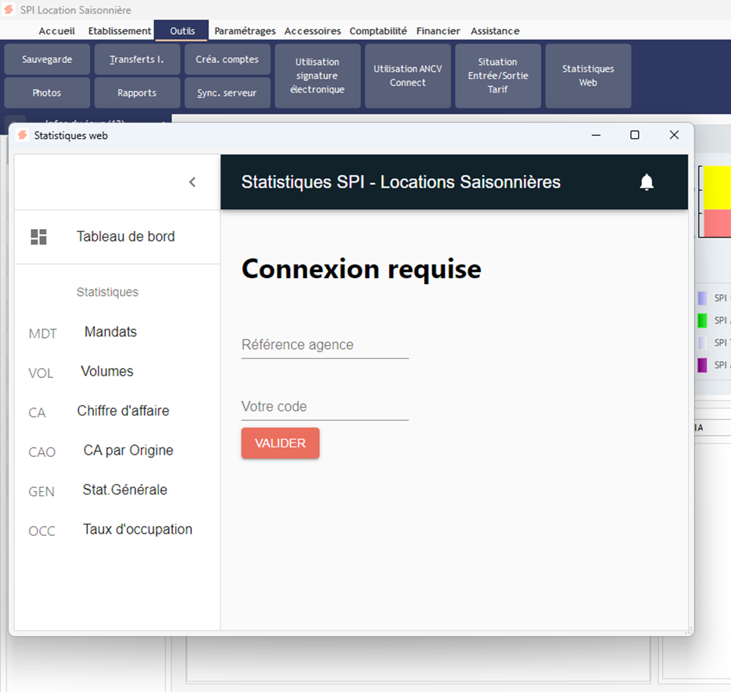The height and width of the screenshot is (692, 731).
Task: Click the CAO abbreviation icon
Action: (x=42, y=452)
